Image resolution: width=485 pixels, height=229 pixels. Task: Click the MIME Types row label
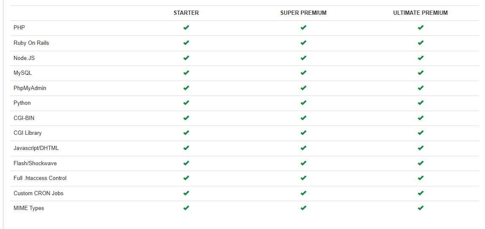[x=29, y=208]
